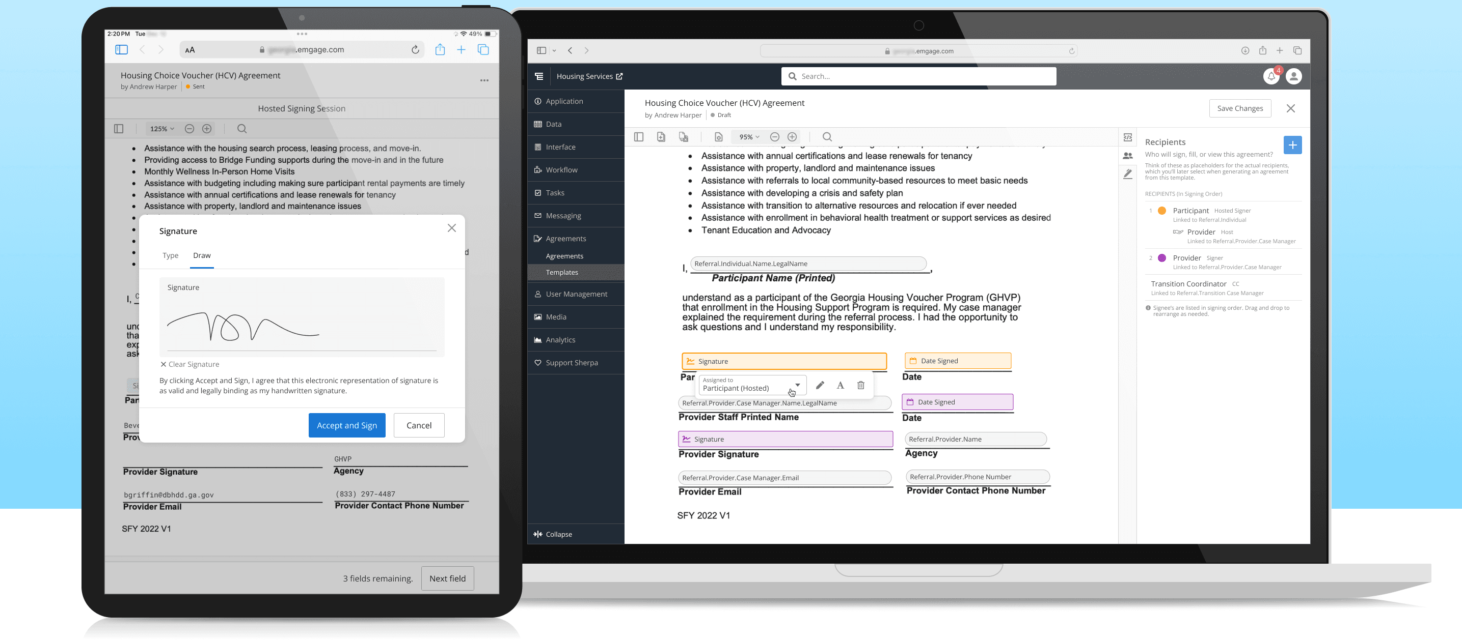Open downloads in the laptop browser
This screenshot has width=1462, height=641.
[x=1245, y=50]
